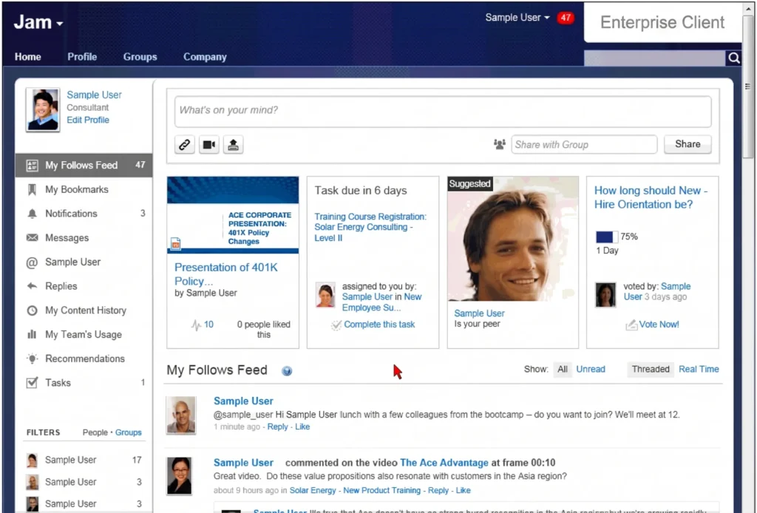This screenshot has width=757, height=513.
Task: Click the red 47 notification badge
Action: (x=566, y=18)
